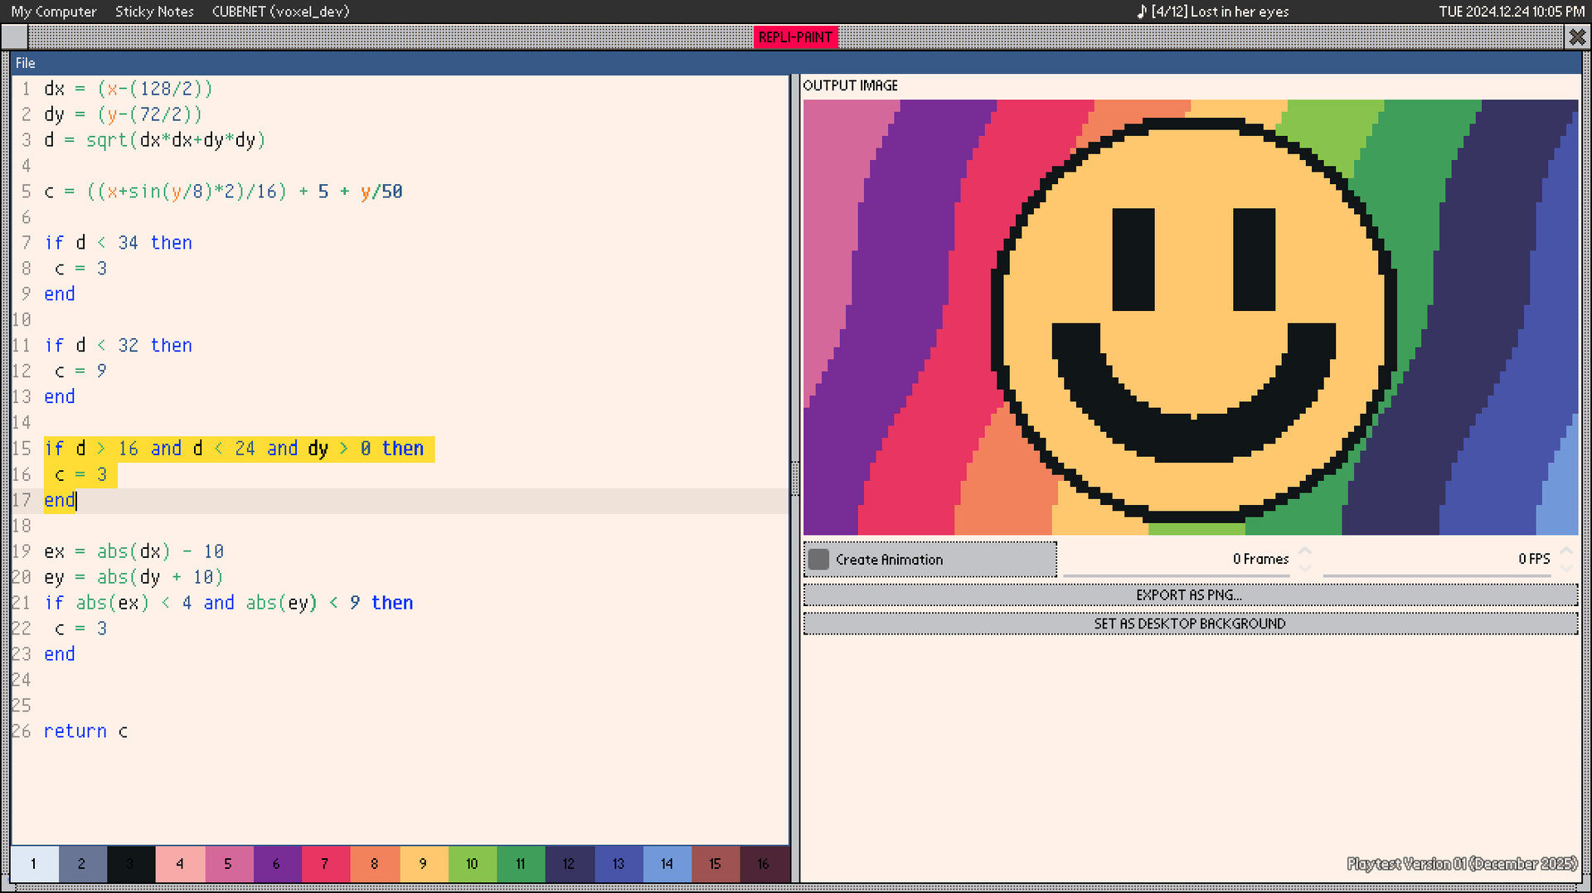Select yellow color swatch 9

pos(423,864)
